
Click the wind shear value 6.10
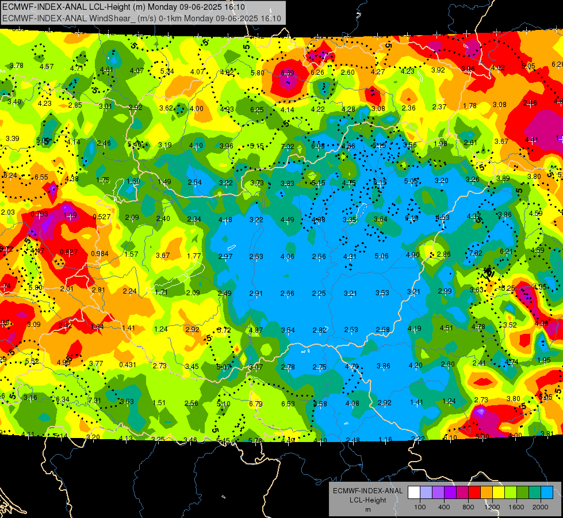(x=450, y=438)
